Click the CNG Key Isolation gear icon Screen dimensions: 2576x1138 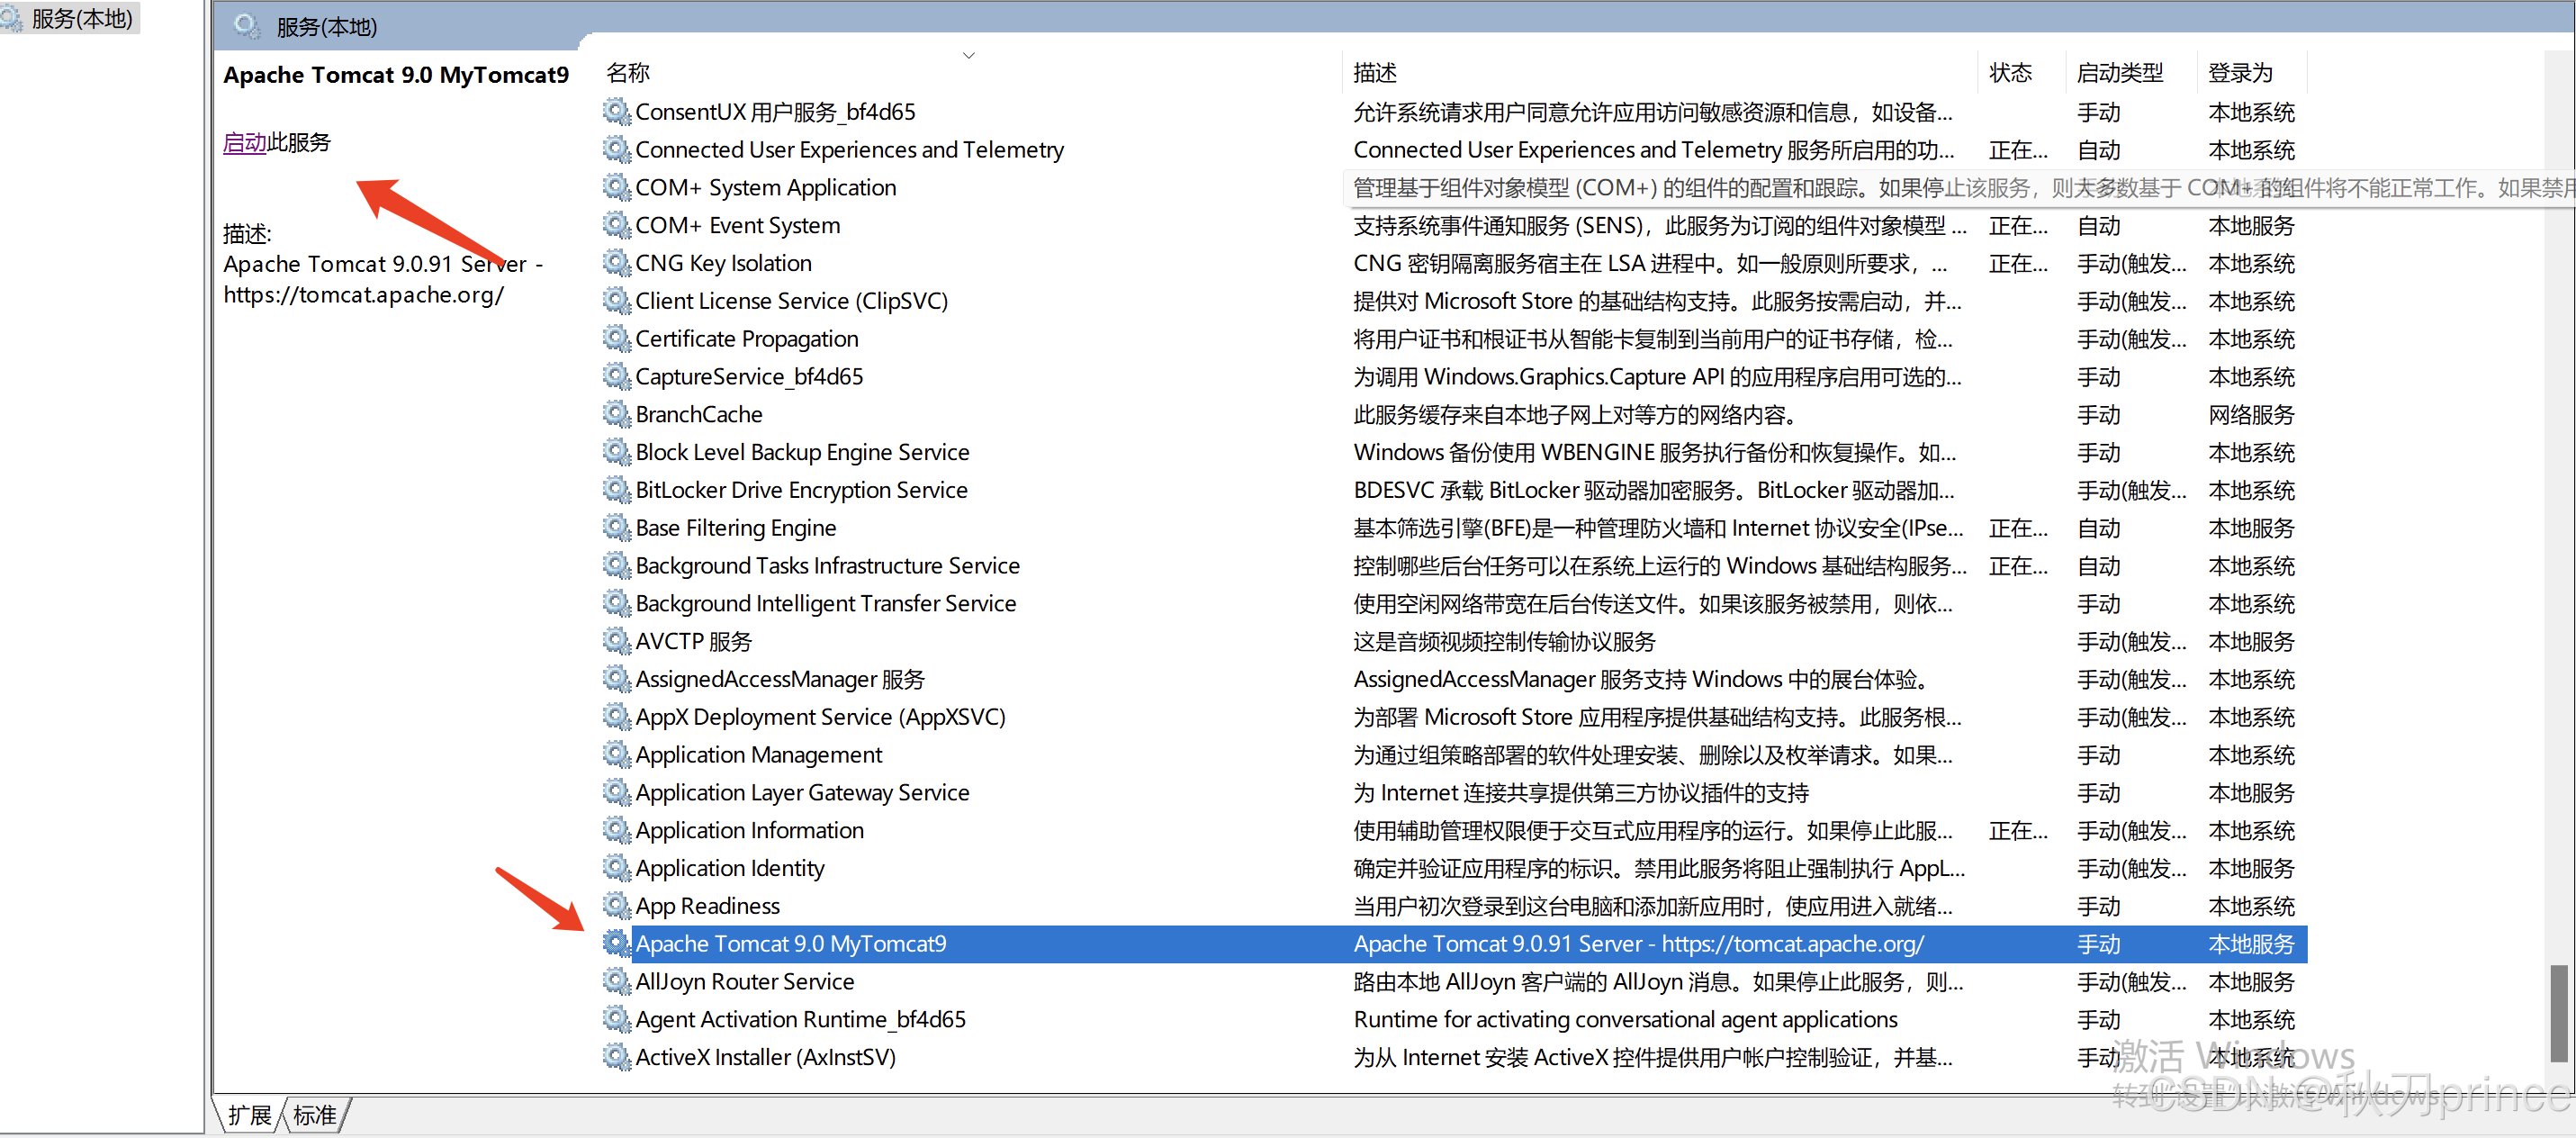(617, 263)
